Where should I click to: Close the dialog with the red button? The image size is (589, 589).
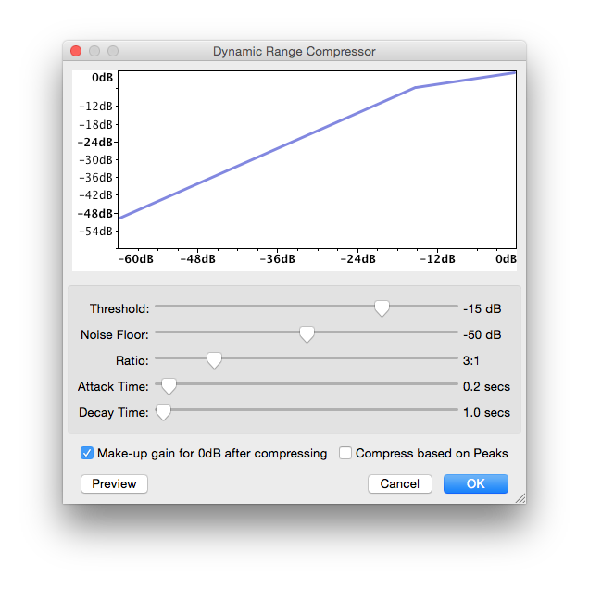(76, 52)
